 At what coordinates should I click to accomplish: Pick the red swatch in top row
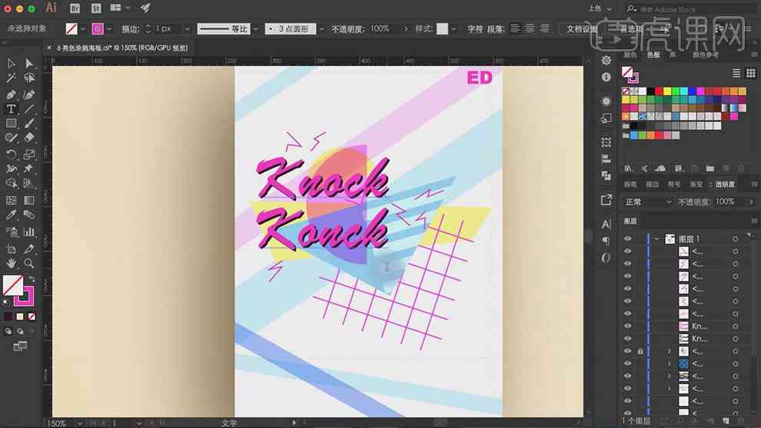659,91
